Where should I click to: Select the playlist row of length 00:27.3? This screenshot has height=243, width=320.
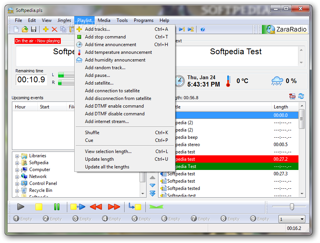click(228, 174)
